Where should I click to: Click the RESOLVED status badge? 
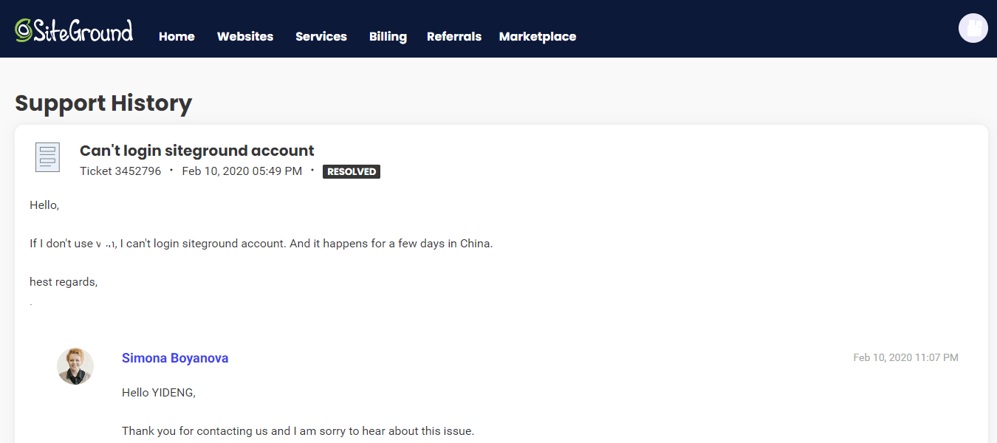[x=352, y=171]
